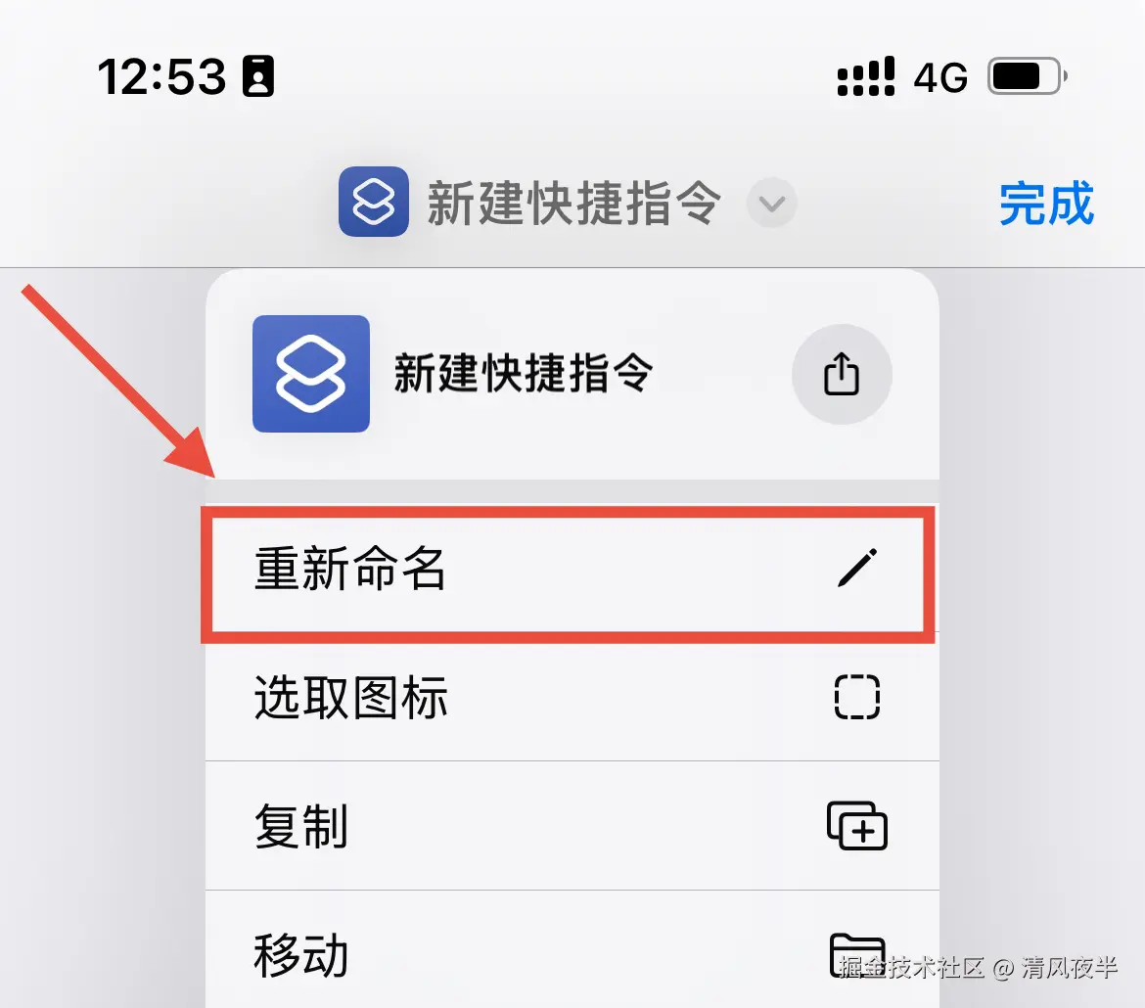Tap the 新建快捷指令 name in the popup header
Image resolution: width=1145 pixels, height=1008 pixels.
[x=523, y=373]
